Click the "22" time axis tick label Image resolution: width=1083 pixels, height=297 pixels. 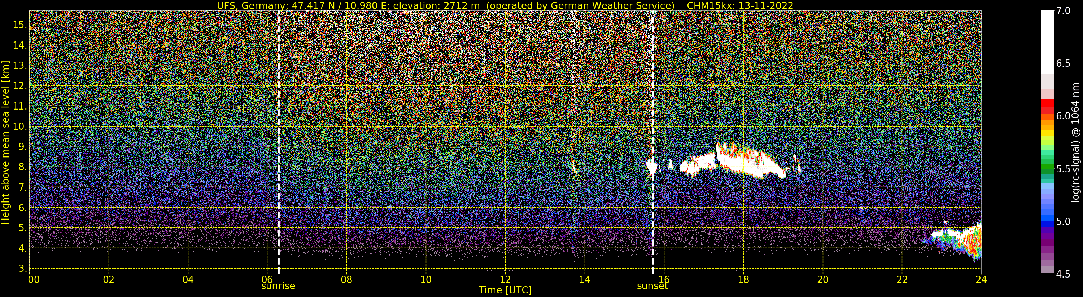click(902, 280)
